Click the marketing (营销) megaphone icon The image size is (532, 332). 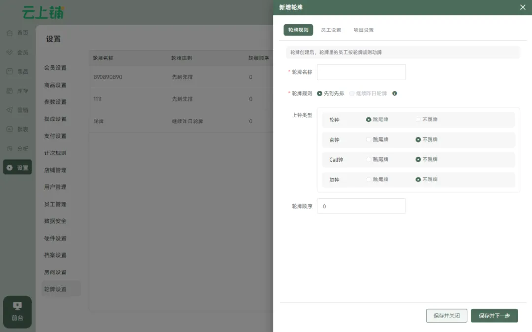(9, 110)
